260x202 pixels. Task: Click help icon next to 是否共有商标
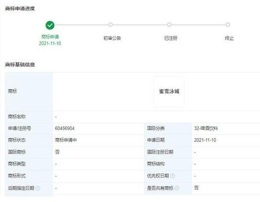point(177,188)
